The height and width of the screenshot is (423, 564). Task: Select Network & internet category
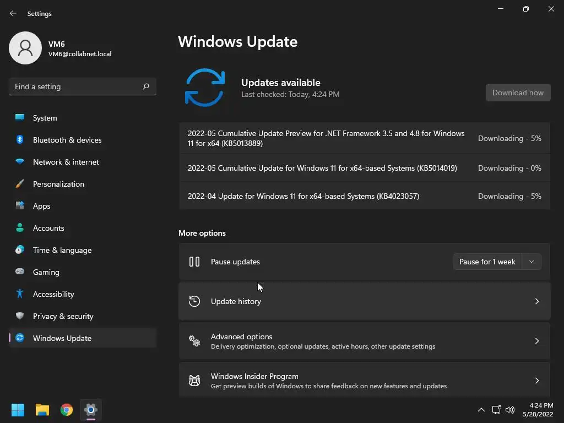pyautogui.click(x=83, y=162)
